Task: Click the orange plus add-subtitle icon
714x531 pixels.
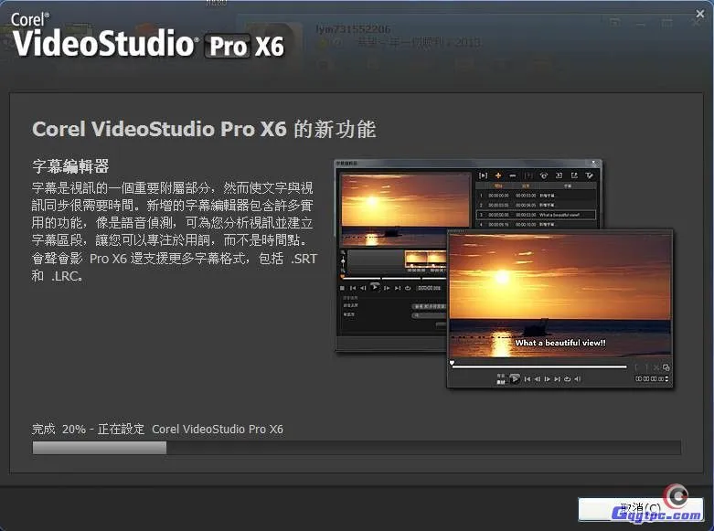Action: (498, 175)
